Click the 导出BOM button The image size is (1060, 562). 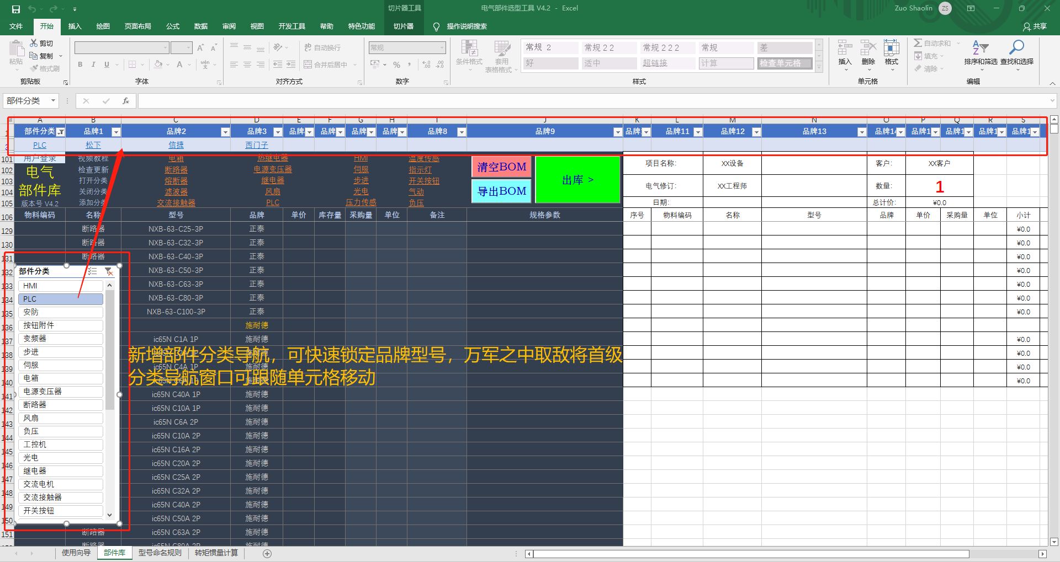coord(501,191)
